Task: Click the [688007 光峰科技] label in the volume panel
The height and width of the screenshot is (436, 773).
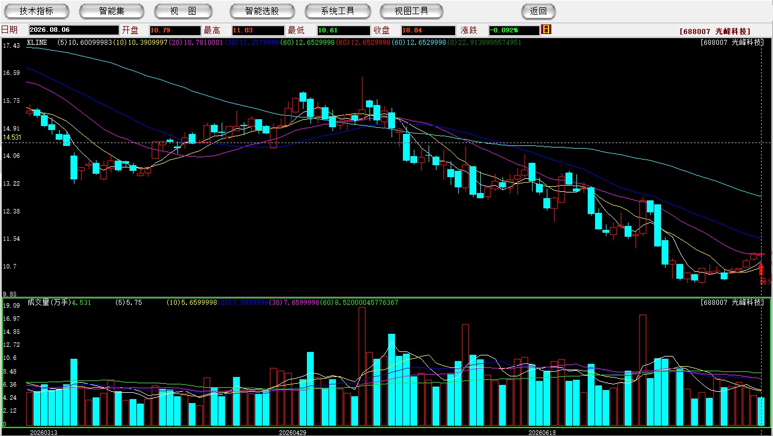Action: click(x=733, y=303)
